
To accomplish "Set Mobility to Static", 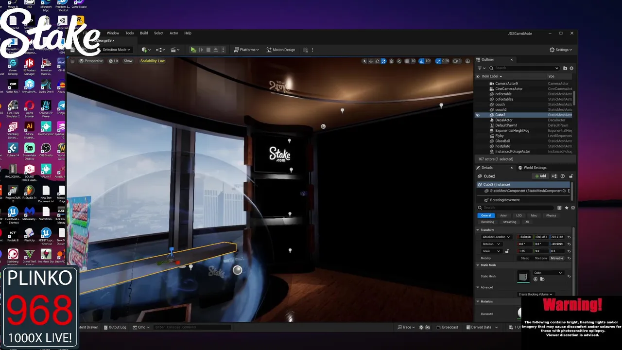I will click(525, 258).
